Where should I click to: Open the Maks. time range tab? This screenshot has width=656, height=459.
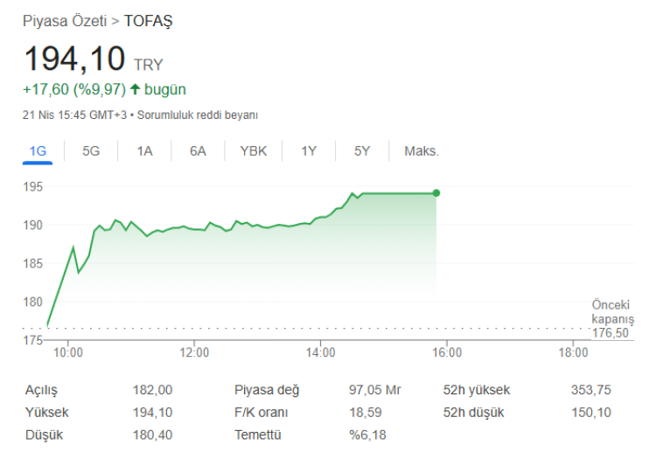coord(422,151)
